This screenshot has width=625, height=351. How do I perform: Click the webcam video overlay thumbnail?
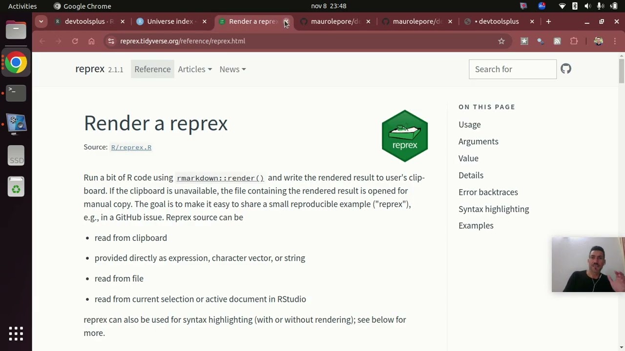[x=588, y=265]
